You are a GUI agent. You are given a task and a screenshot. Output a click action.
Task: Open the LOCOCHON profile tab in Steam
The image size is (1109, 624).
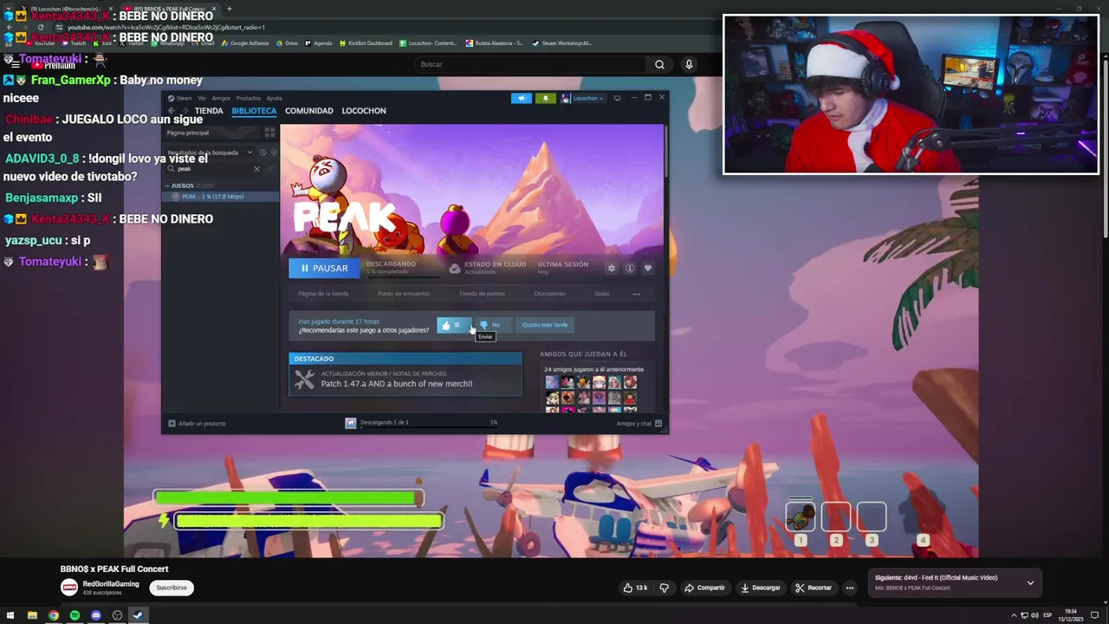364,111
